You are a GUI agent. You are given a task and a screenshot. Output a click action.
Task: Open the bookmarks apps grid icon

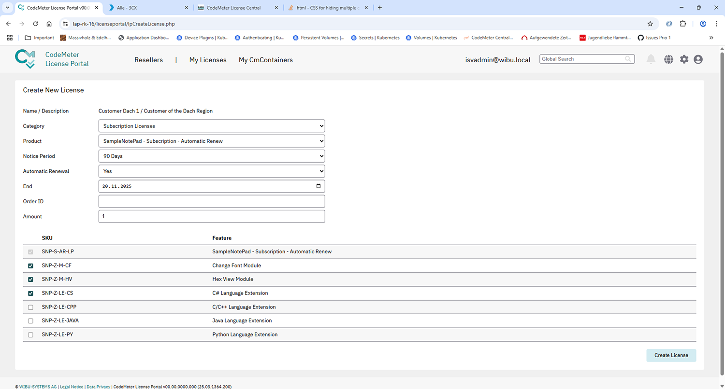(x=10, y=38)
